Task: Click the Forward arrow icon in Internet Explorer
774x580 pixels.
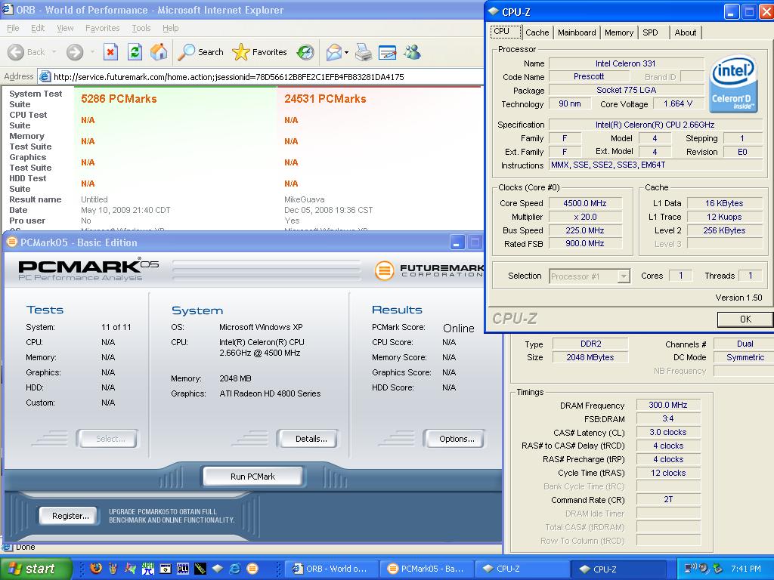Action: point(75,52)
